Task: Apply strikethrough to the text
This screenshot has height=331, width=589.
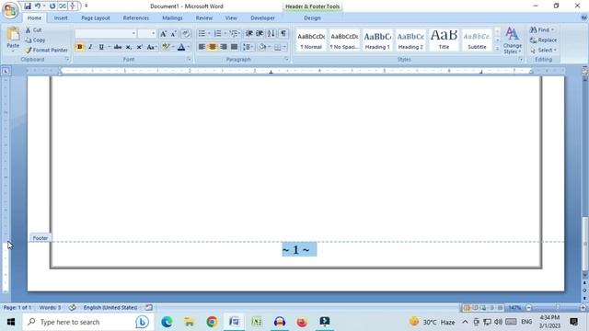Action: [x=118, y=47]
